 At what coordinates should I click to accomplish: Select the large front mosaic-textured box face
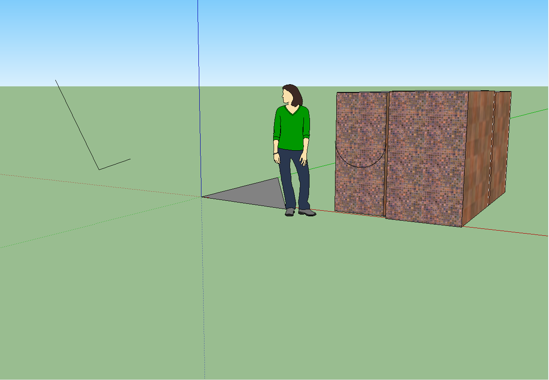coord(426,158)
